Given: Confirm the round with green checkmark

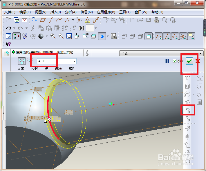Looking at the screenshot, I should click(x=189, y=61).
